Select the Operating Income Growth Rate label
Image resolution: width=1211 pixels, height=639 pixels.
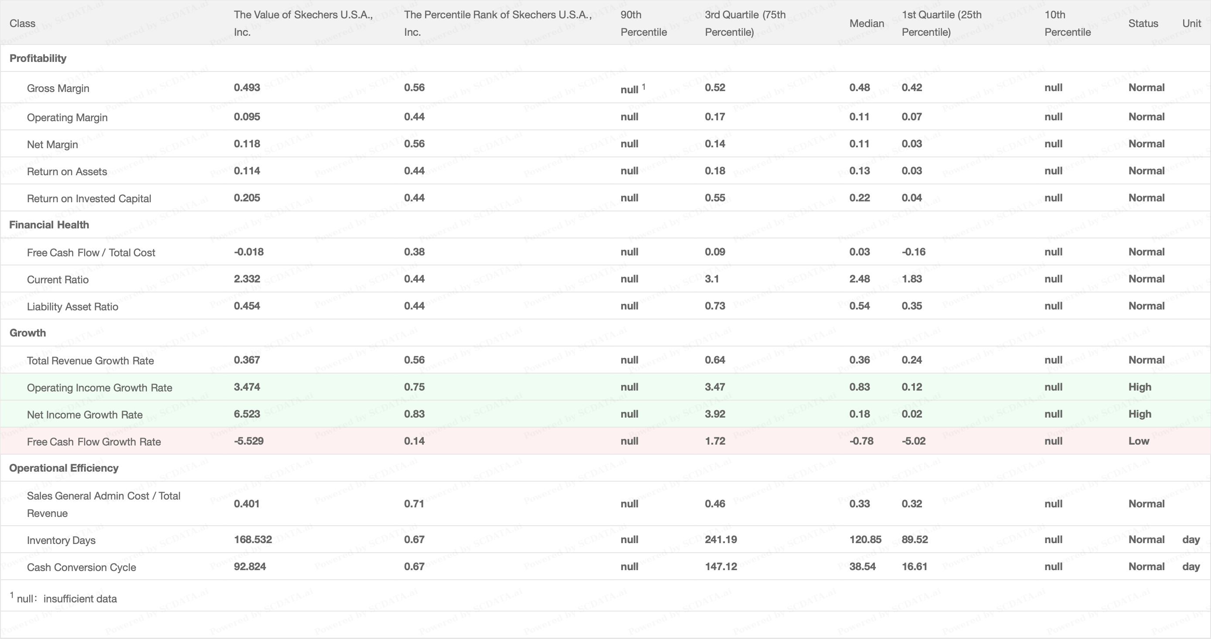(x=99, y=387)
